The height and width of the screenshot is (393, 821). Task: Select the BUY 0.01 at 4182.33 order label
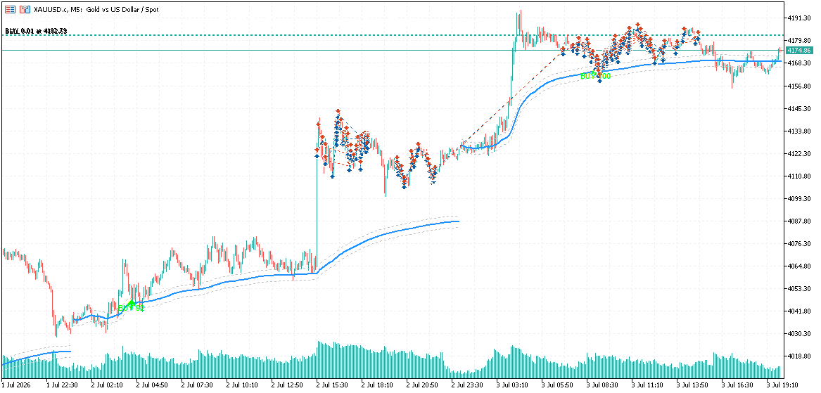click(x=36, y=31)
